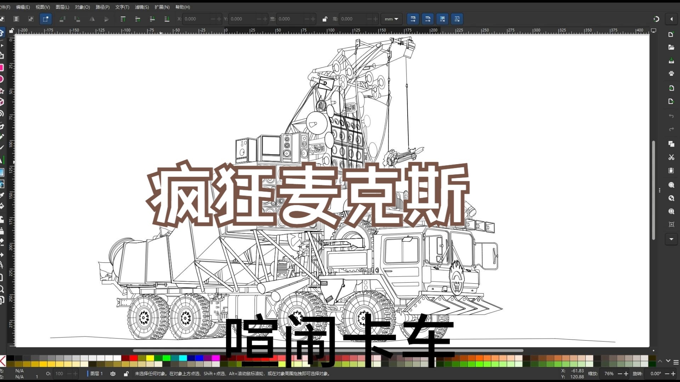Toggle layer 图层 1 visibility eye
Viewport: 680px width, 382px height.
coord(113,374)
